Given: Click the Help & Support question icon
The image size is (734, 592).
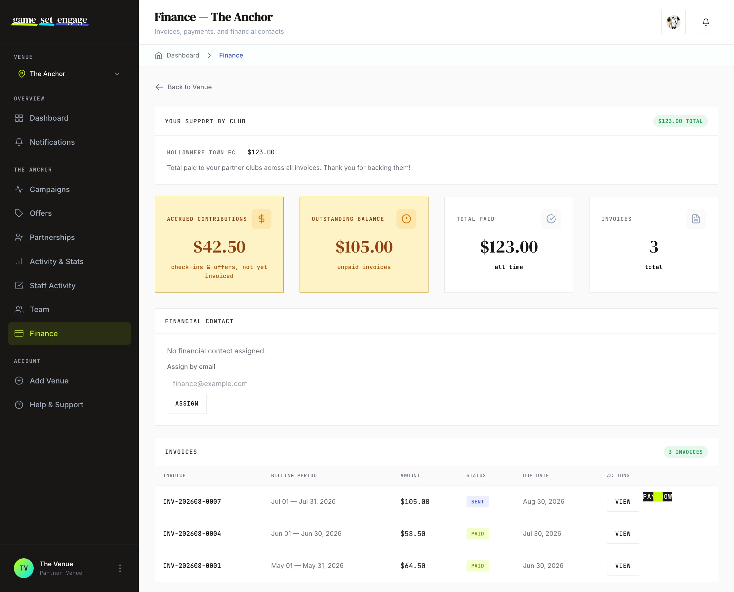Looking at the screenshot, I should [19, 405].
